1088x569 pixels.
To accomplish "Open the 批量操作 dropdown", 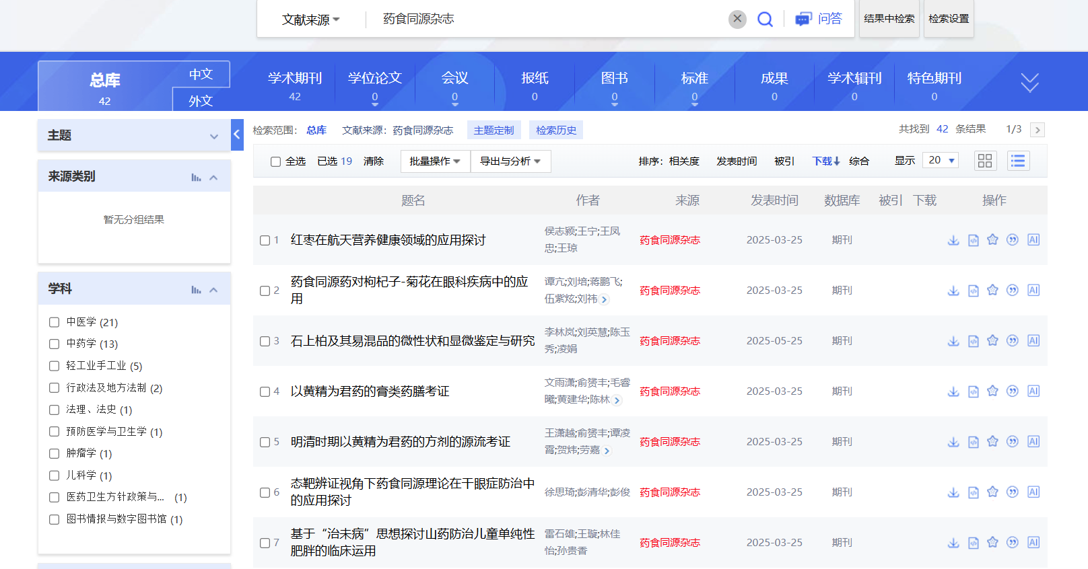I will pyautogui.click(x=435, y=161).
